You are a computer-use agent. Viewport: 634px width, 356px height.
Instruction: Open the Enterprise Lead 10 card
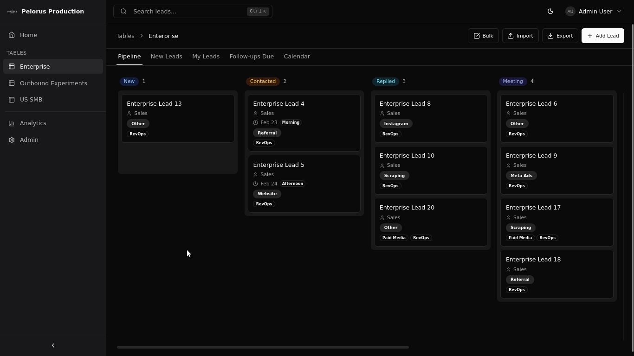[x=431, y=170]
